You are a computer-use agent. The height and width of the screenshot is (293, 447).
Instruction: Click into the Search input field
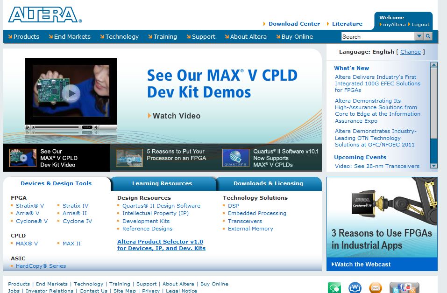378,36
